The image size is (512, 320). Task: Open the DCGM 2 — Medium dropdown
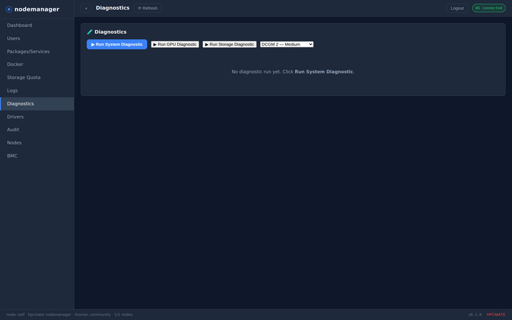[x=287, y=44]
